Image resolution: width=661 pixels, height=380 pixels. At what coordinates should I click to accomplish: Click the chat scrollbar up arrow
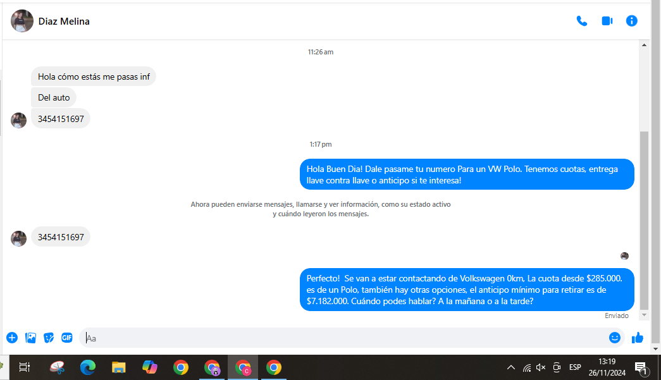coord(644,45)
